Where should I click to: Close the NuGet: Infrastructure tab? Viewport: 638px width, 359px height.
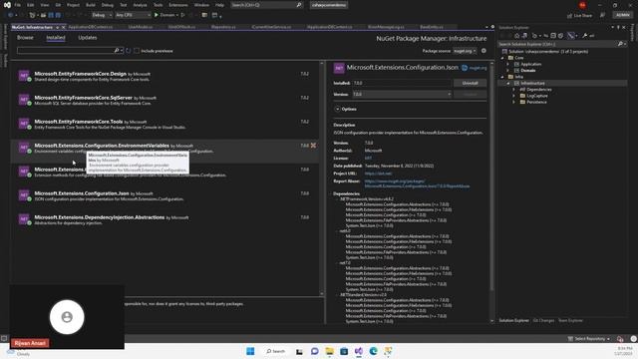(x=63, y=27)
